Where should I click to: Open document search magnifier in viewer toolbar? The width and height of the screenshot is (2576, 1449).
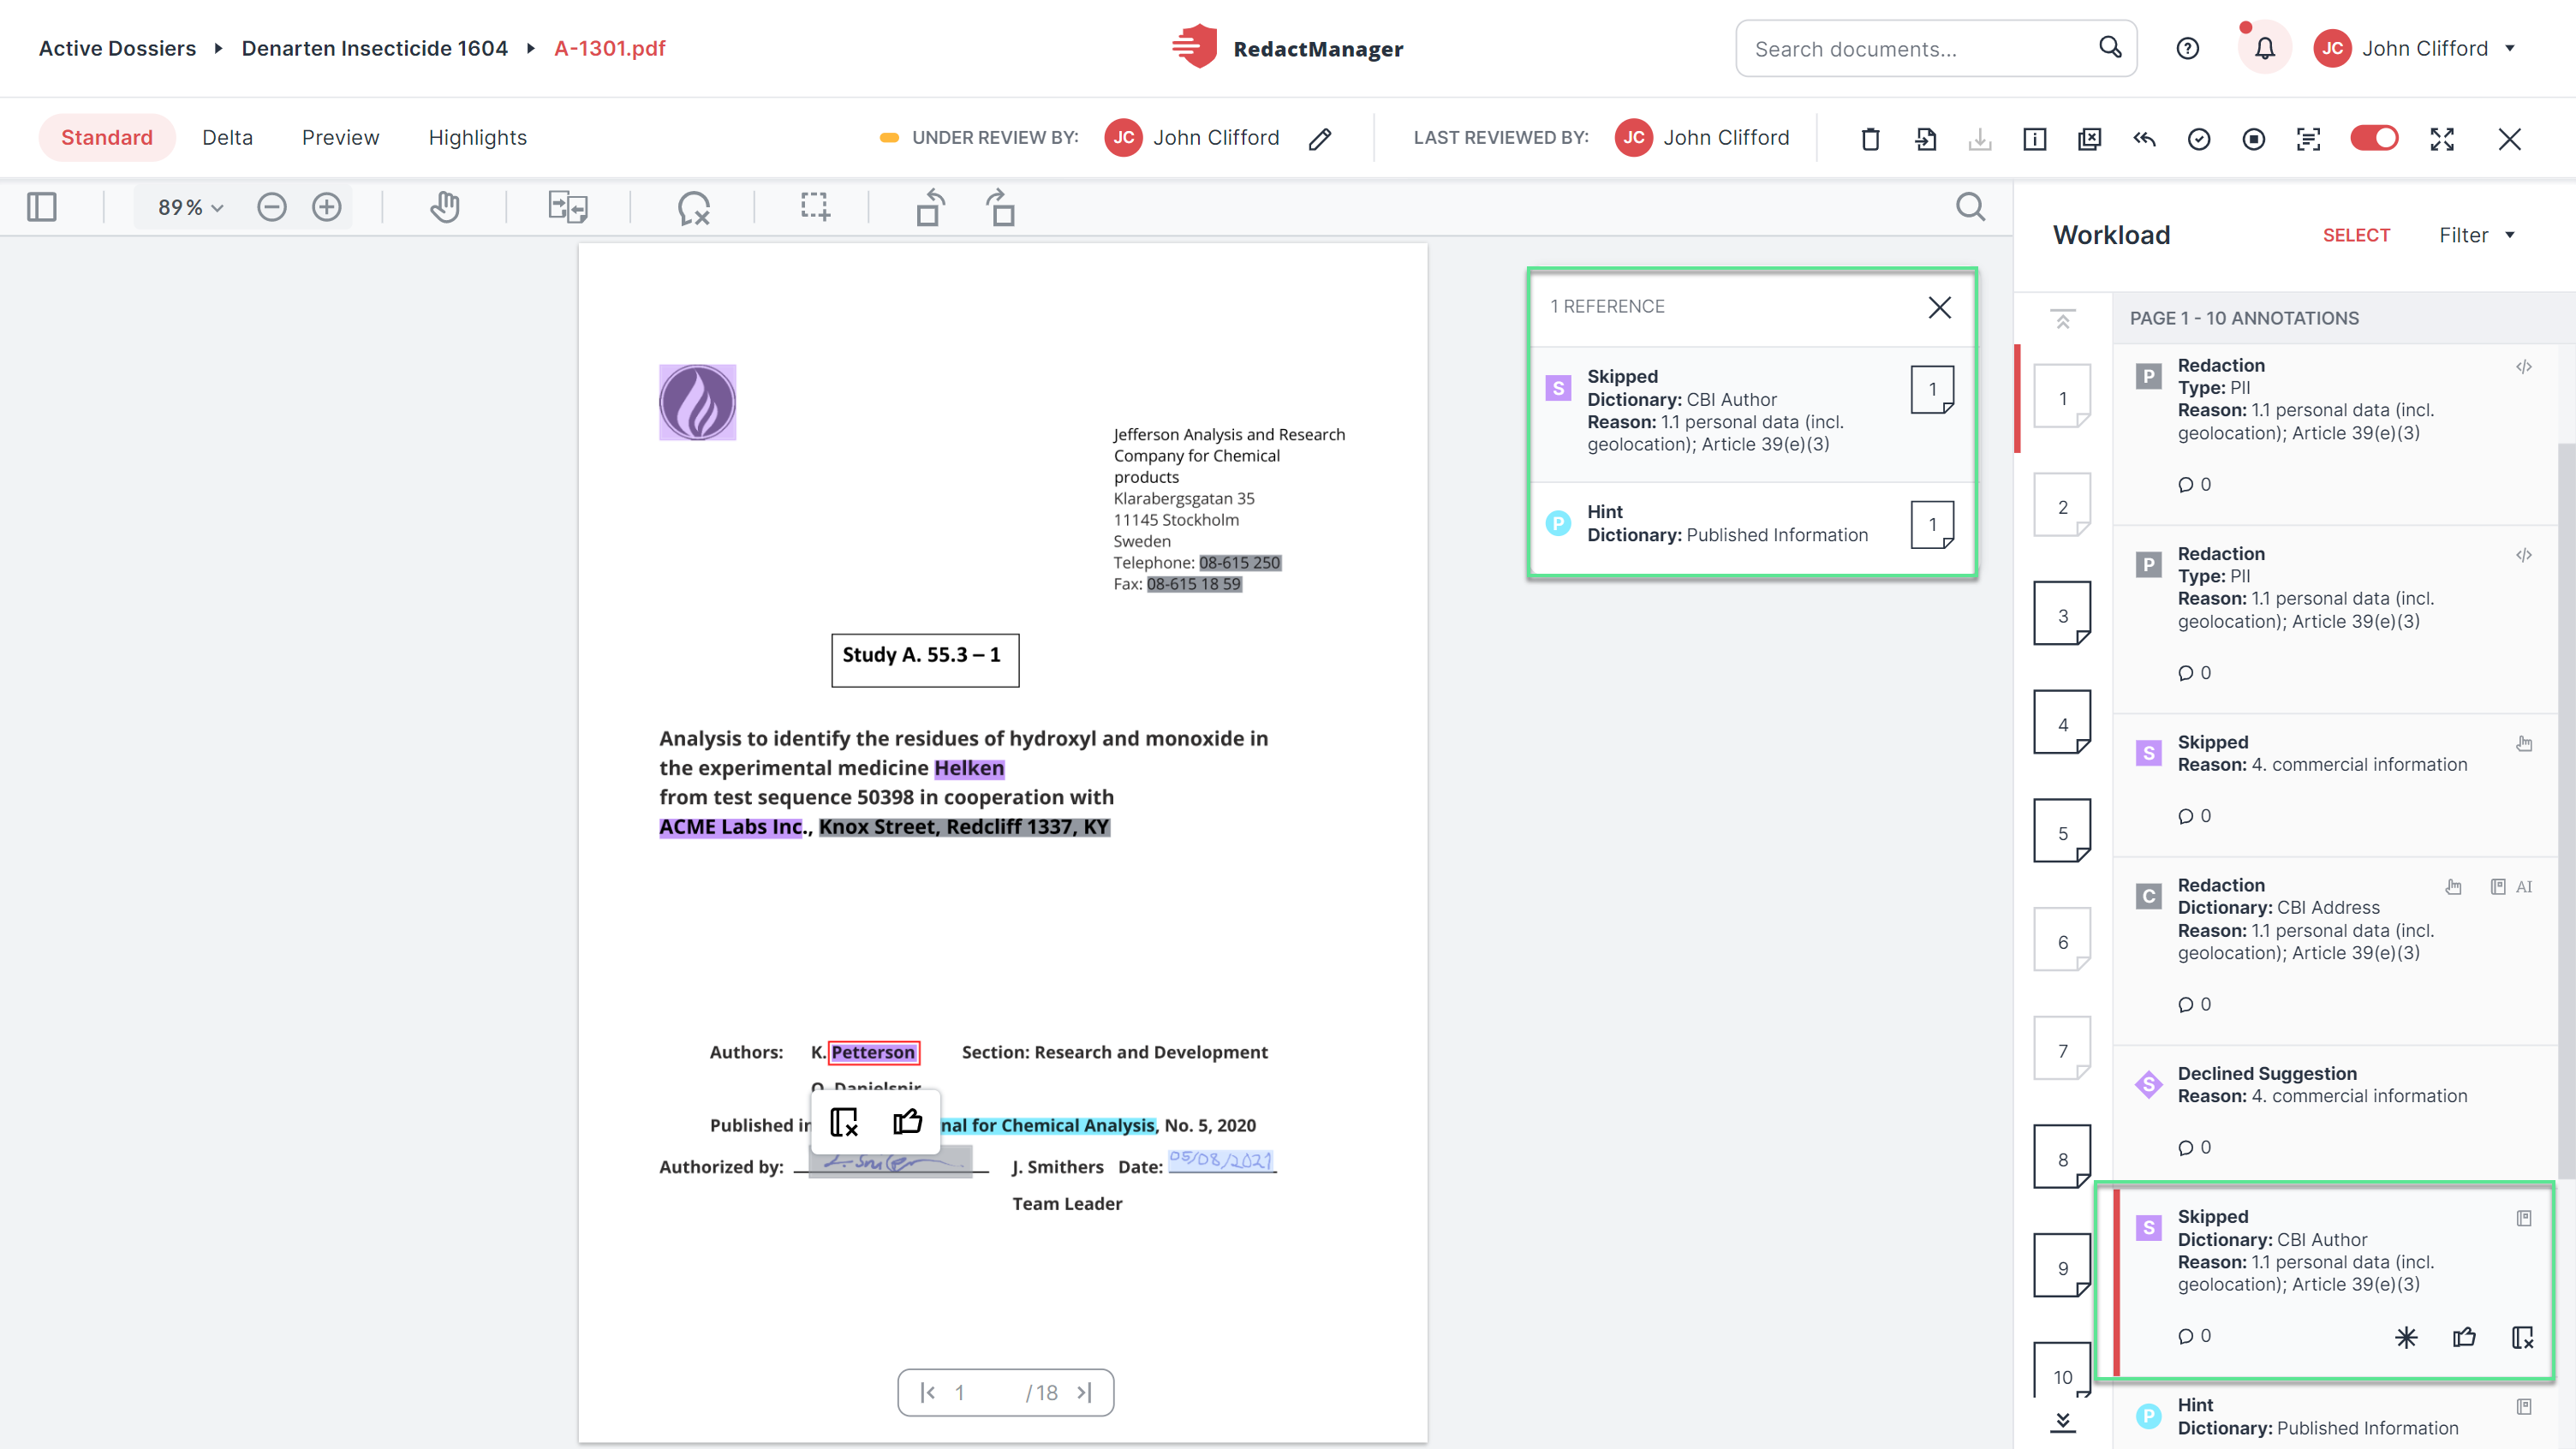pyautogui.click(x=1970, y=207)
